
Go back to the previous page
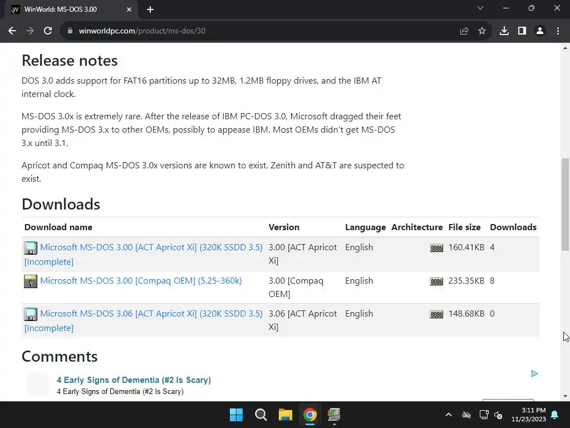coord(12,31)
